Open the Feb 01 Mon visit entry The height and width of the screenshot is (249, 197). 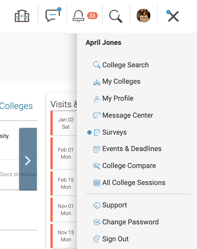(64, 153)
